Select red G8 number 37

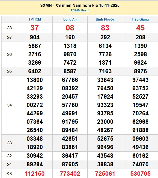click(35, 28)
